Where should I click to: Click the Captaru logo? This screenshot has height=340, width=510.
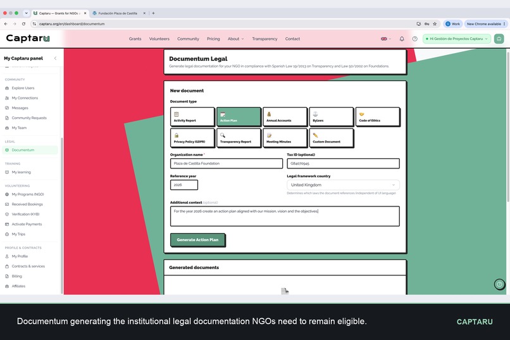[x=28, y=38]
